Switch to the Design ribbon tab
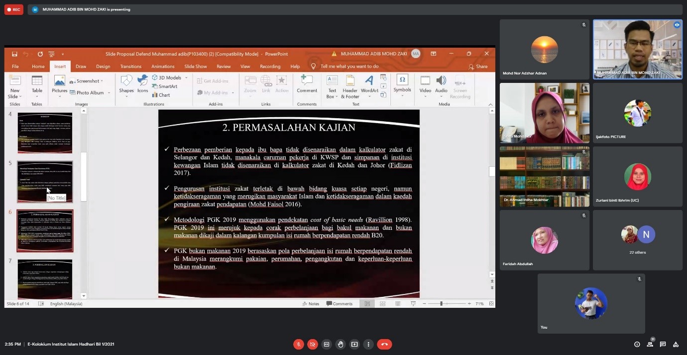687x355 pixels. pyautogui.click(x=103, y=67)
